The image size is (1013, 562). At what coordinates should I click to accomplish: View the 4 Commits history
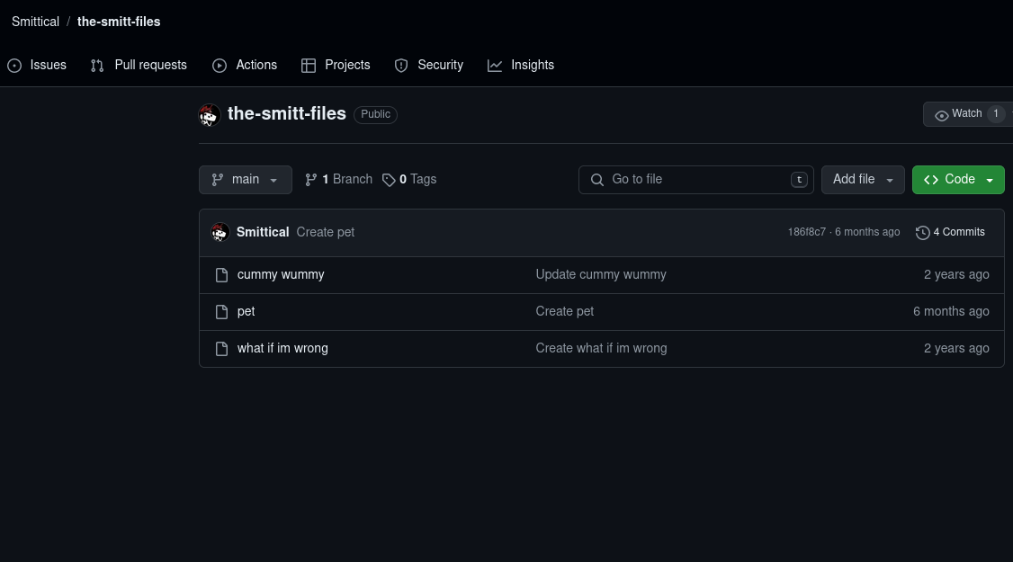[x=950, y=233]
